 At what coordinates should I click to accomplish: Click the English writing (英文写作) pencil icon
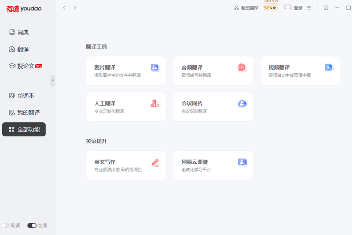(154, 162)
